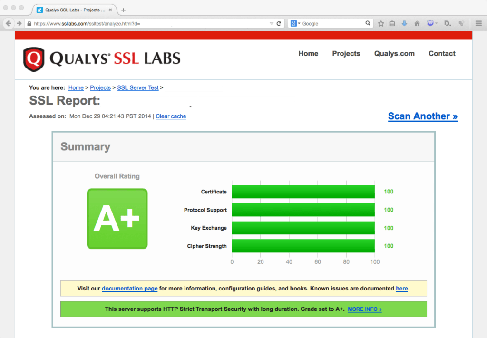Reload the page with the refresh icon
The height and width of the screenshot is (338, 487).
(x=279, y=23)
